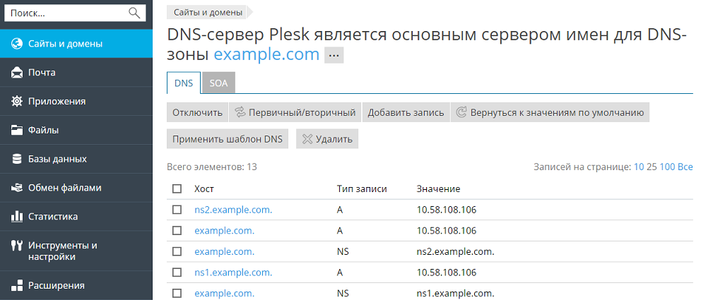This screenshot has height=300, width=701.
Task: Click the puzzle icon for Расширения
Action: coord(17,286)
